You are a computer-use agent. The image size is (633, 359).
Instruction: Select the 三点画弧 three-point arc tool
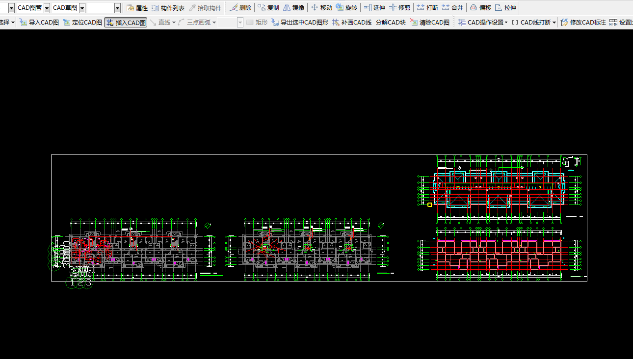click(x=194, y=23)
